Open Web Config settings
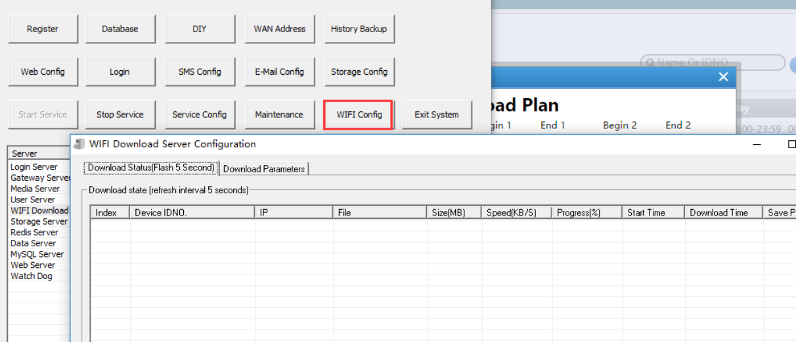 pyautogui.click(x=43, y=72)
